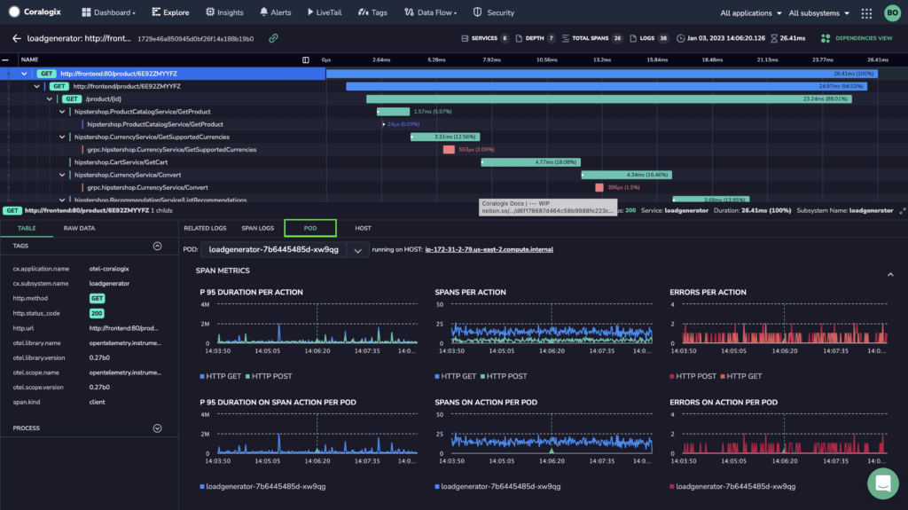
Task: Open the Explore page
Action: tap(170, 12)
